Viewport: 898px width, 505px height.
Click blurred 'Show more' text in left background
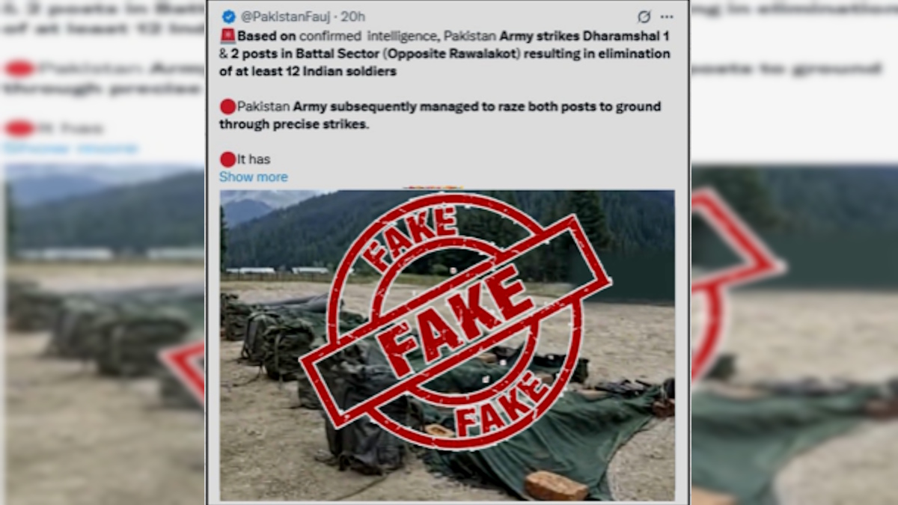pyautogui.click(x=71, y=149)
